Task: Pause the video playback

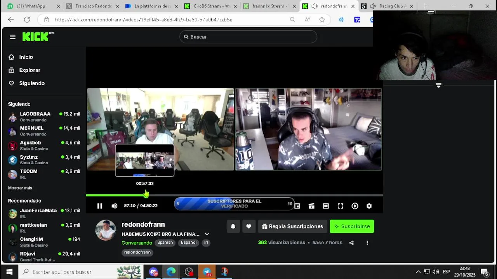Action: (x=99, y=206)
